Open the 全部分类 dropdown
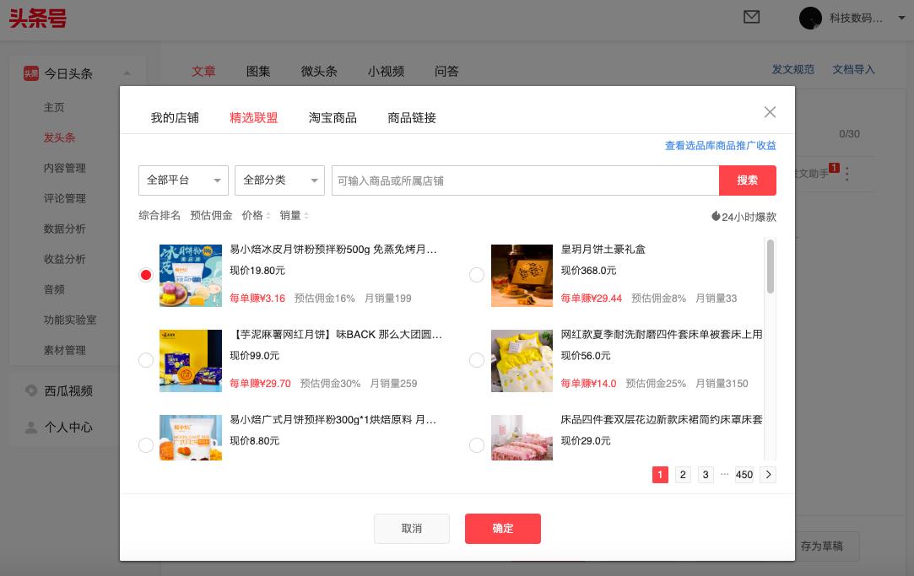 [x=279, y=180]
